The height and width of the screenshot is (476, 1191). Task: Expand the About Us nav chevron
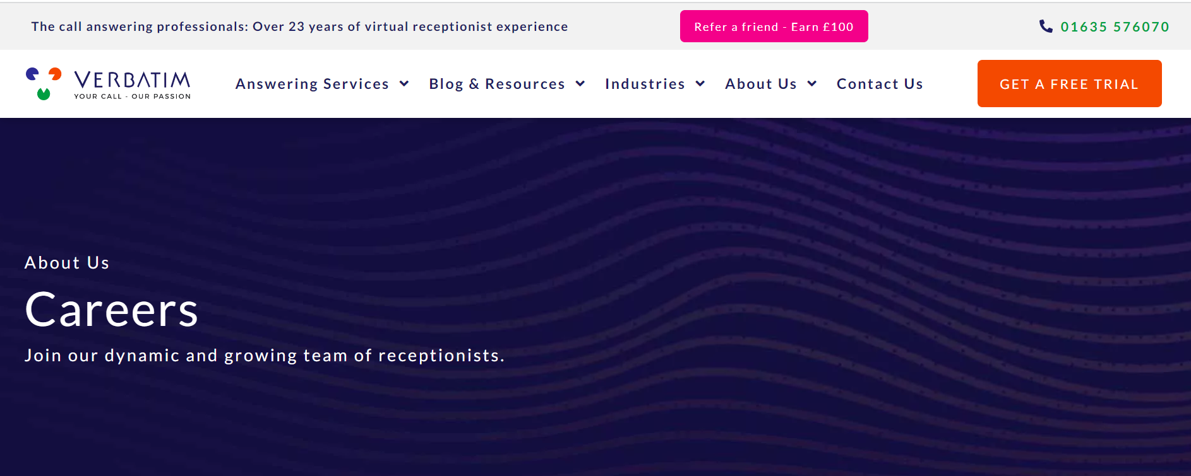[x=812, y=84]
